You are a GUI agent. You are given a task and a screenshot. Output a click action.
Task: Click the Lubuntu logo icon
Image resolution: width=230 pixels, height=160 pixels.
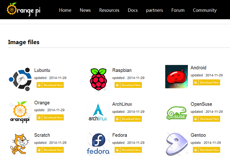[x=20, y=79]
